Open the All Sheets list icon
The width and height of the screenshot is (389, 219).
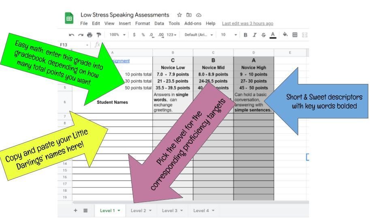pos(86,210)
